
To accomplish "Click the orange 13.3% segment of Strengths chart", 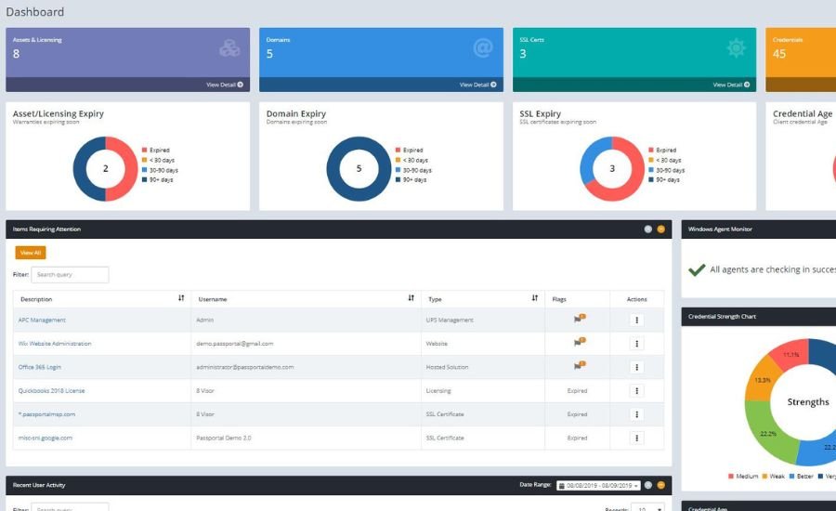I will coord(763,380).
